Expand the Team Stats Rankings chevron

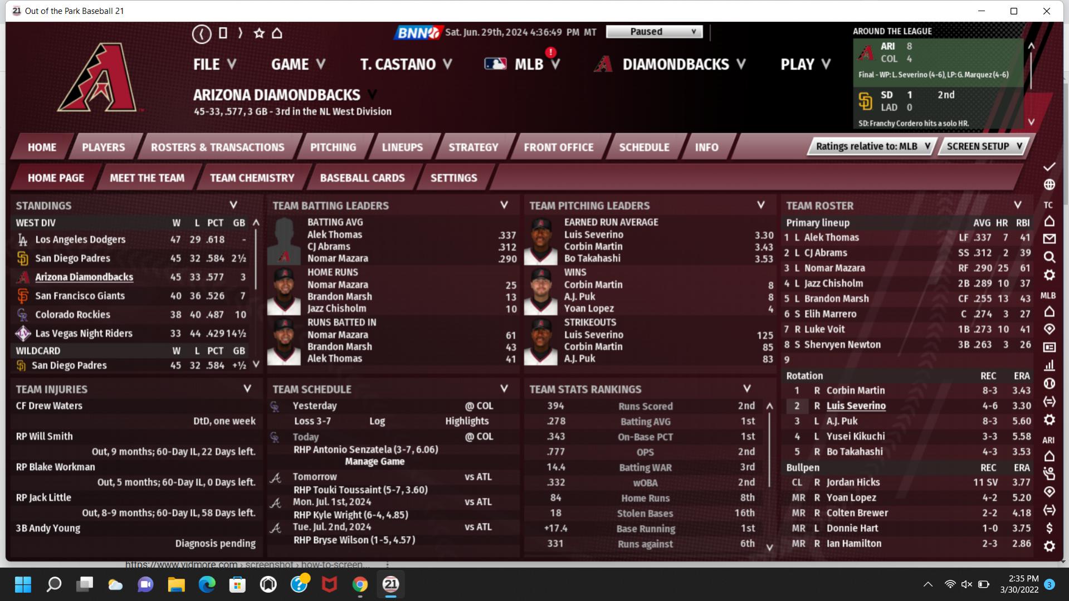point(747,388)
